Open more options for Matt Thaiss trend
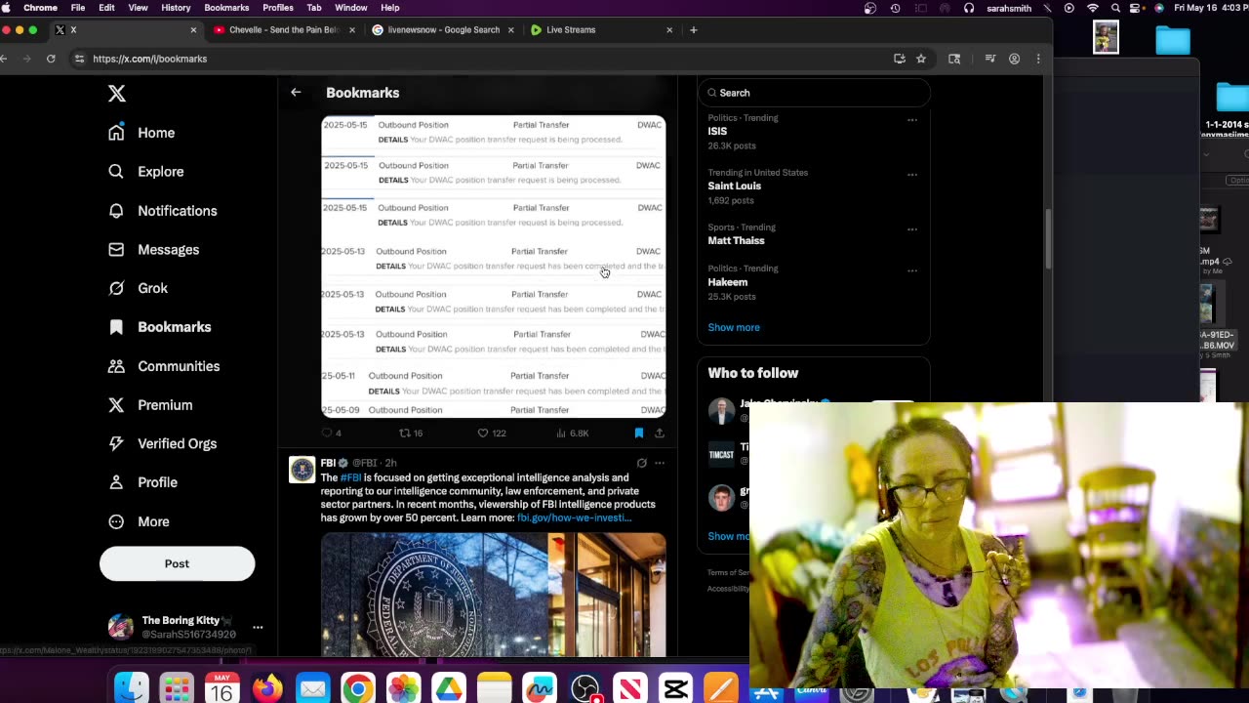Image resolution: width=1249 pixels, height=703 pixels. 912,229
